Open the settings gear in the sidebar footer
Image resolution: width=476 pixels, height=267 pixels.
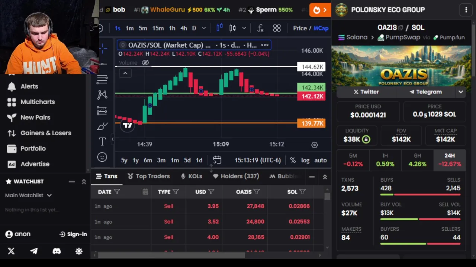click(x=79, y=251)
